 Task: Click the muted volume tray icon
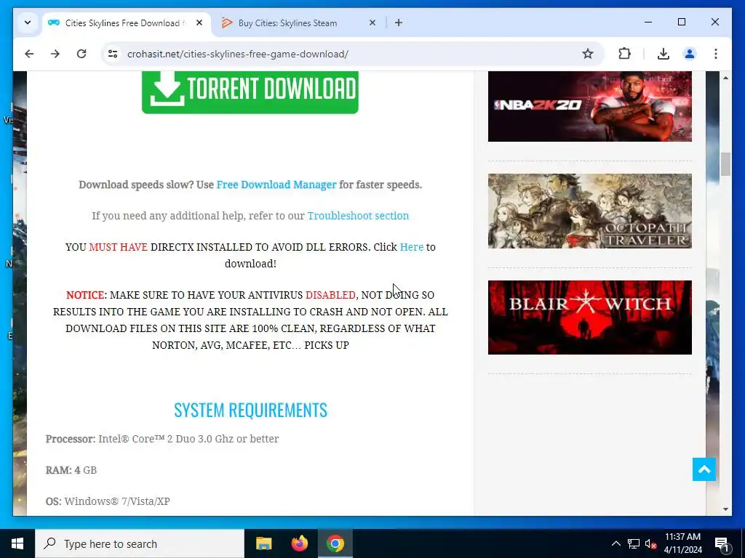650,543
